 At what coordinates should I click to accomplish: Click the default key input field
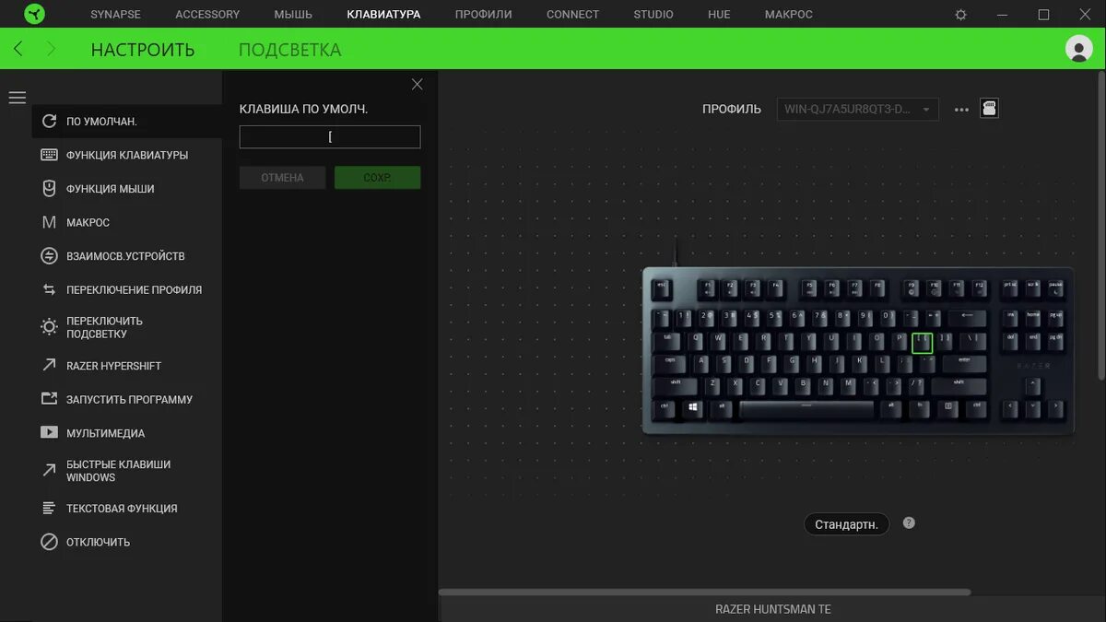pos(330,137)
